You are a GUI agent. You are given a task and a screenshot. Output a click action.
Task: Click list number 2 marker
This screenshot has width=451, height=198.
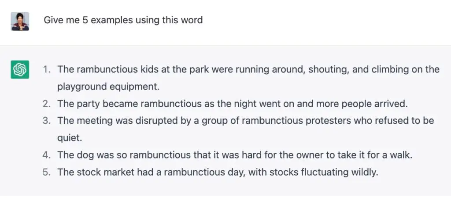point(47,104)
